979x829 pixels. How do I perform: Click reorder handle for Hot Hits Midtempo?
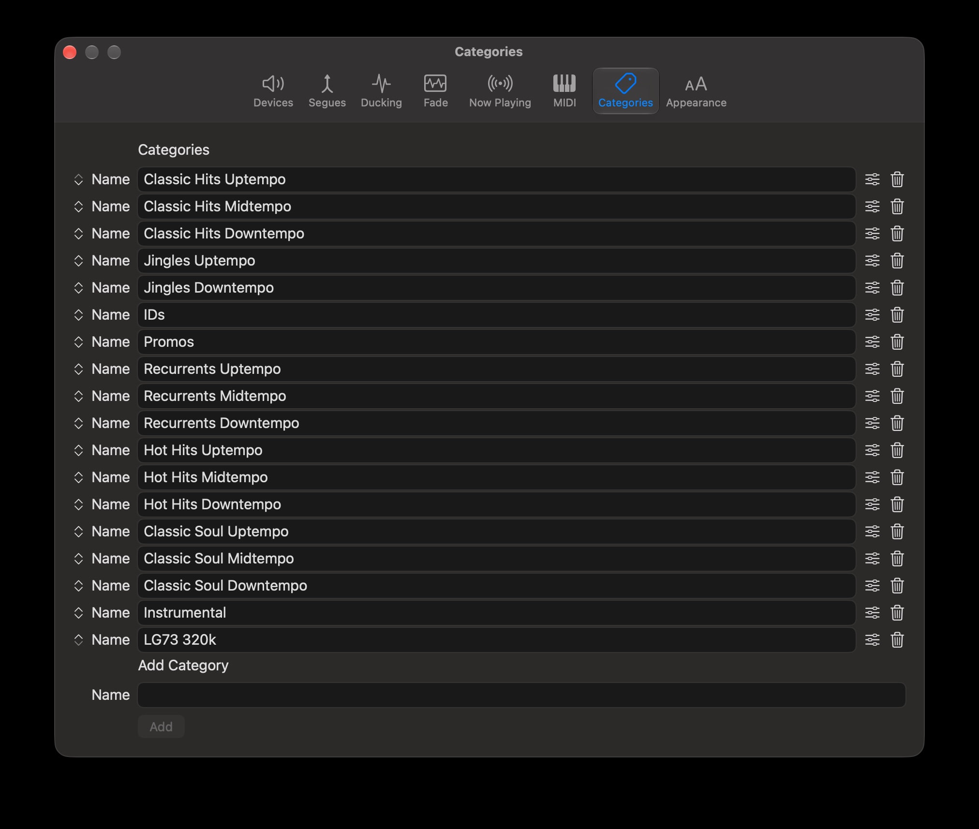tap(78, 477)
